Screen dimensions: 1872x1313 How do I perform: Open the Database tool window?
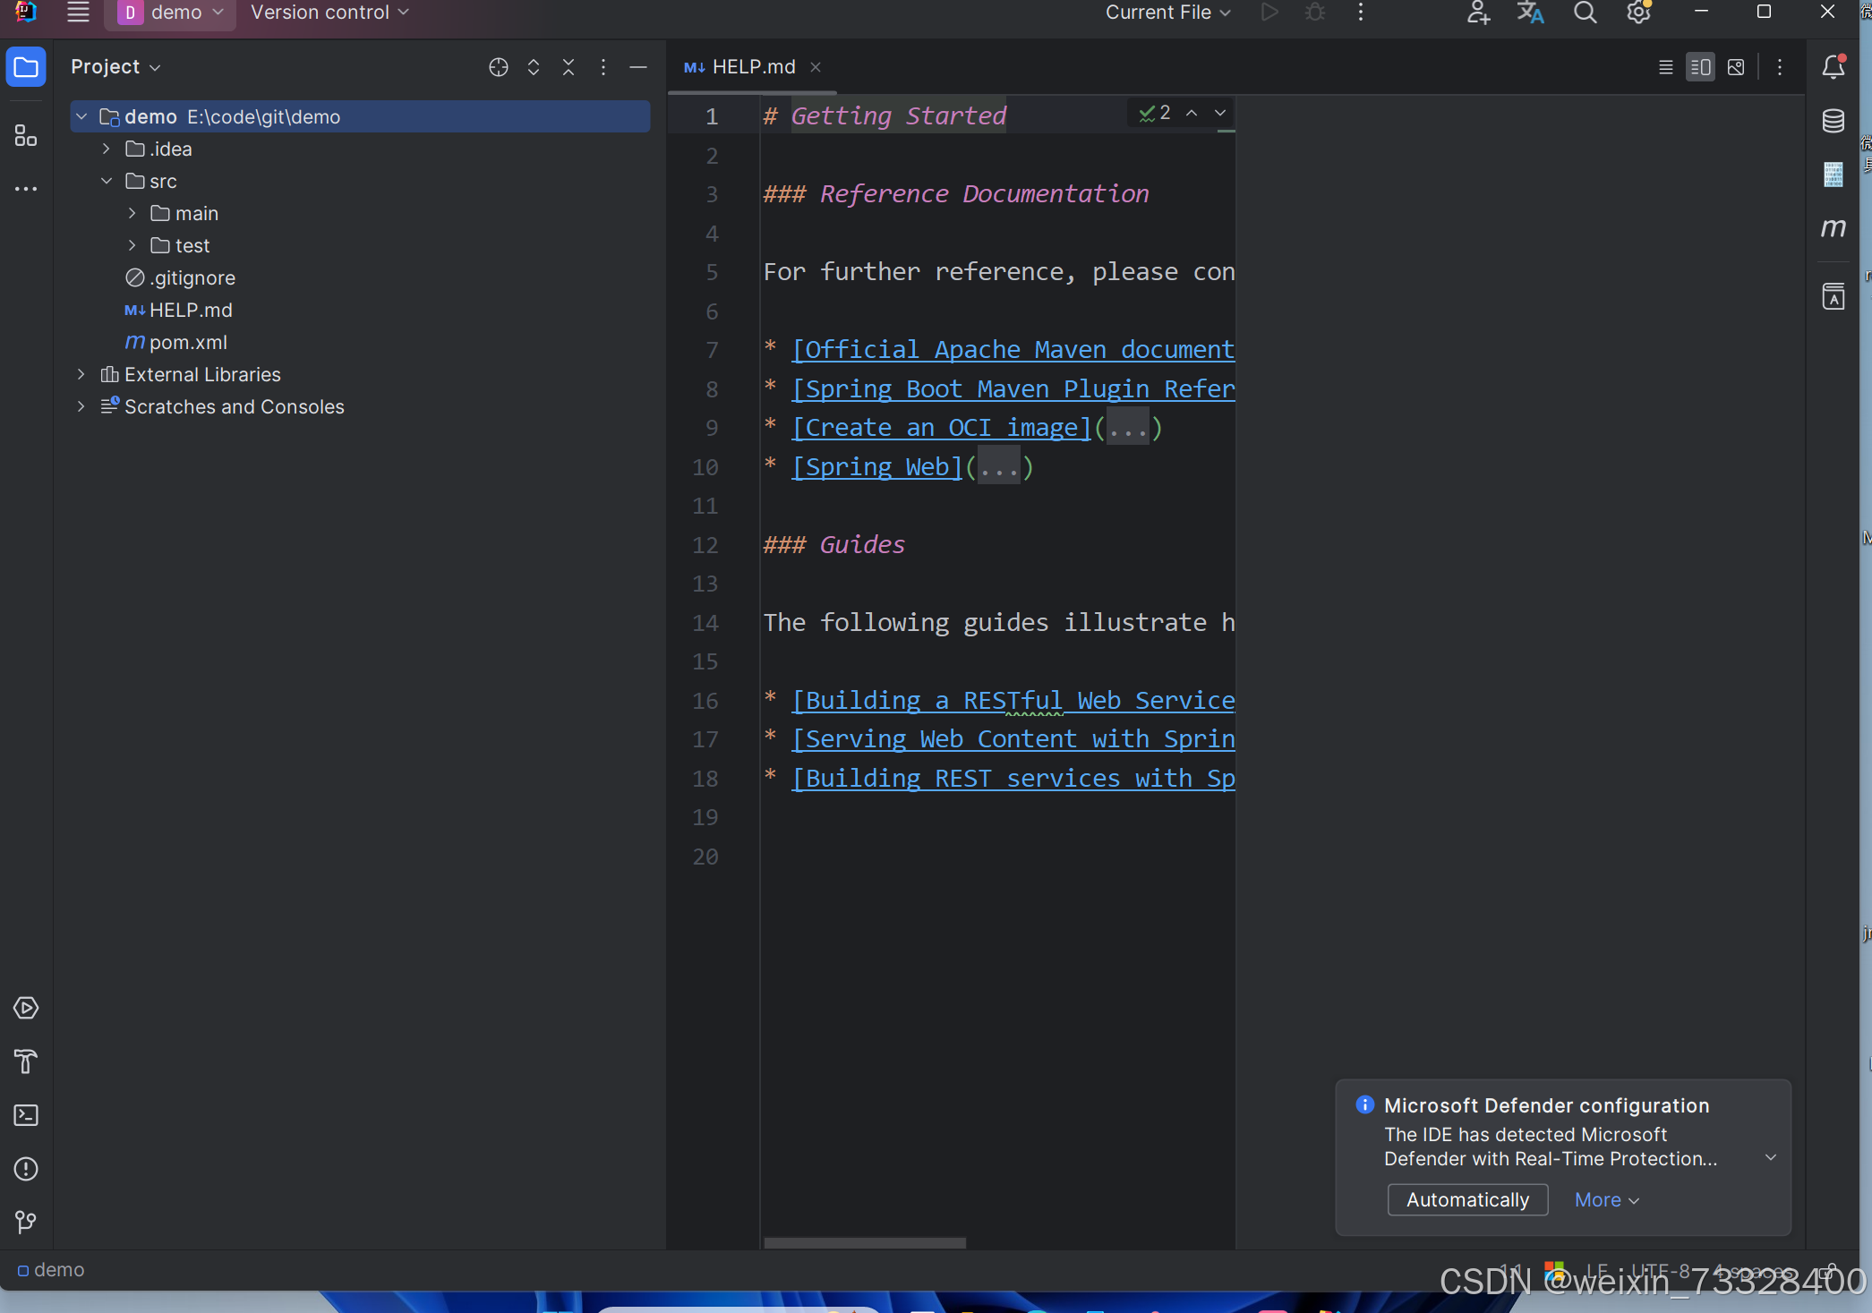(1833, 120)
